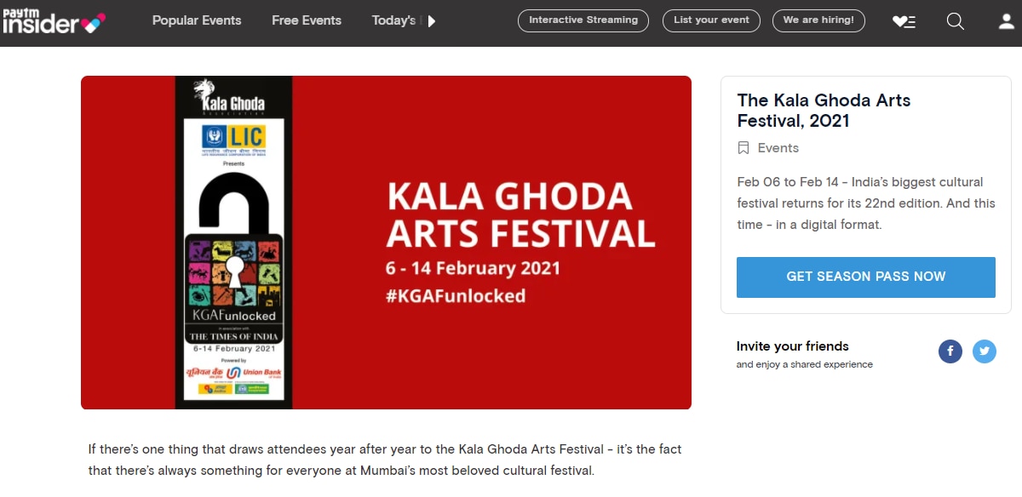Click The Kala Ghoda Arts Festival, 2021 title

(x=824, y=111)
